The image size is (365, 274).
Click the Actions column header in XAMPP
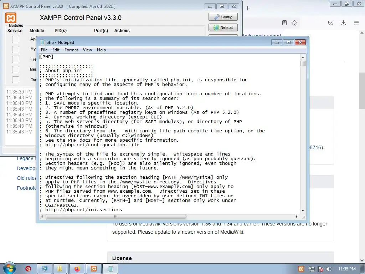click(122, 31)
